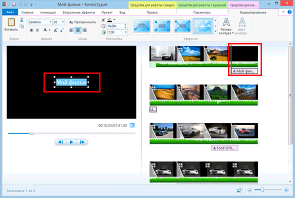Screen dimensions: 295x198
Task: Step to the previous frame button
Action: click(x=60, y=142)
